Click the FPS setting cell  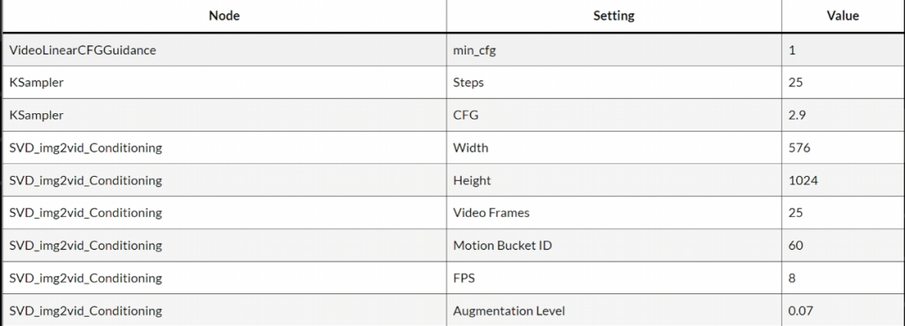(x=613, y=278)
